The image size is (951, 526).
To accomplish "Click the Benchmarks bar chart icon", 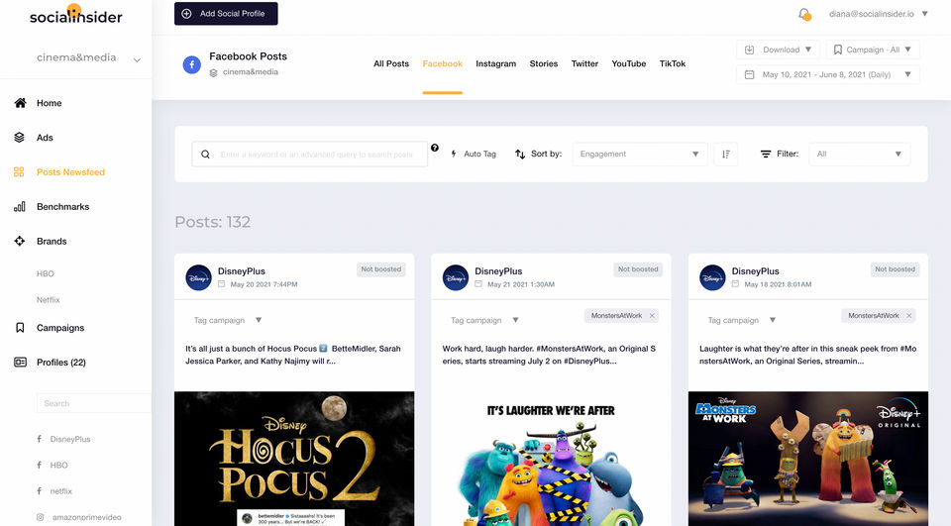I will pyautogui.click(x=20, y=207).
